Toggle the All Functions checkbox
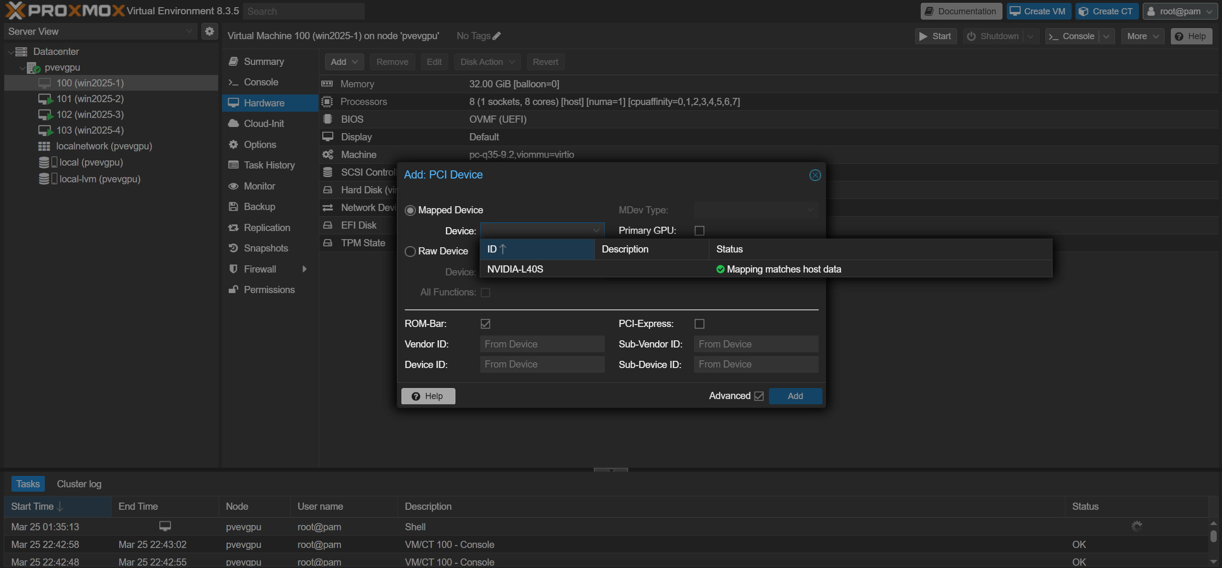Screen dimensions: 1222x568 coord(485,293)
